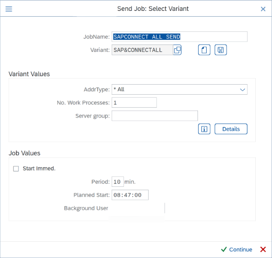
Task: Open the Details button
Action: coord(231,129)
